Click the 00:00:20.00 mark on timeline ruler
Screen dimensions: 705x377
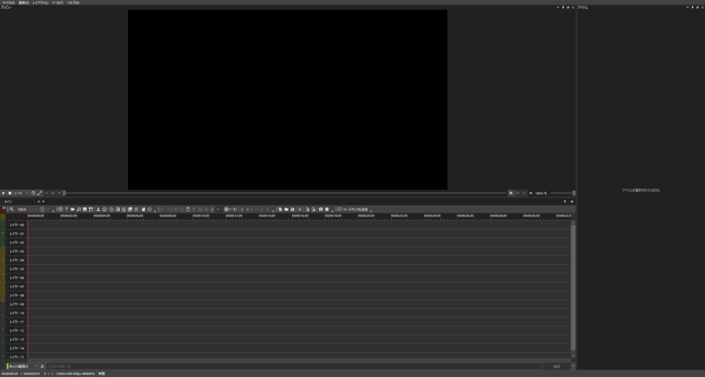[x=366, y=216]
